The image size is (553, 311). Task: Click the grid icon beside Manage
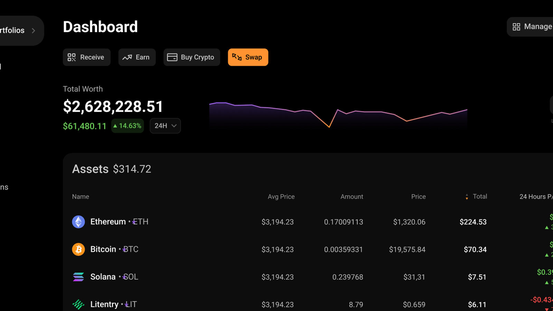click(x=516, y=27)
